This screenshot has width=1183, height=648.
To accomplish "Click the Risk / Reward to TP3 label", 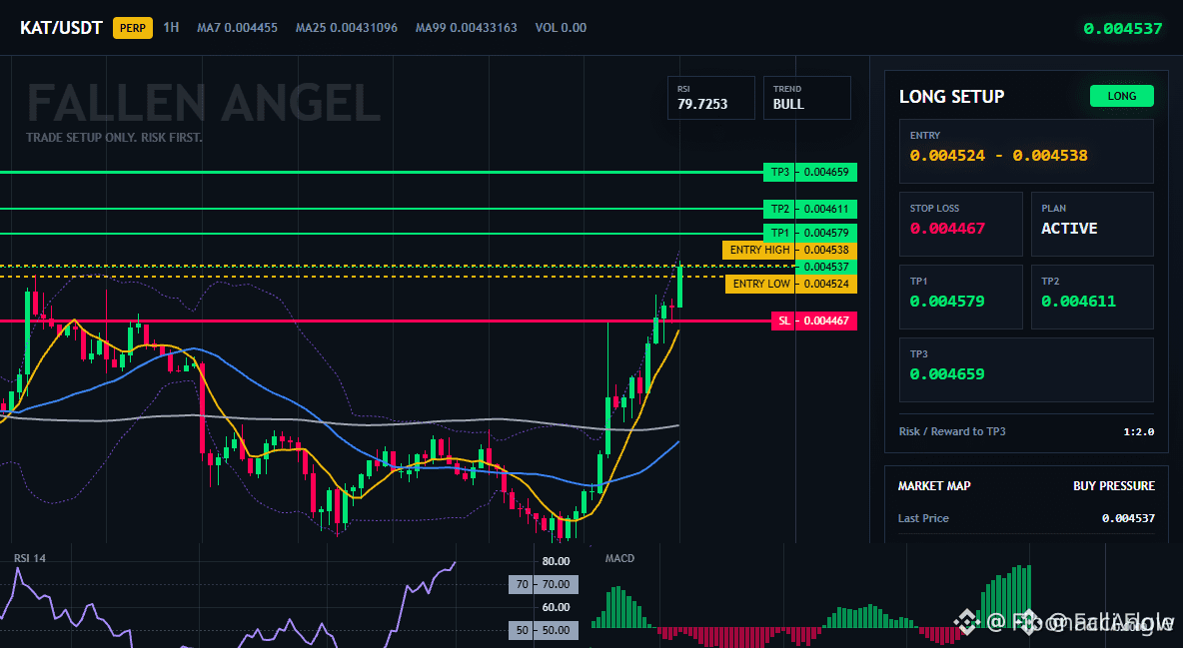I will click(952, 431).
